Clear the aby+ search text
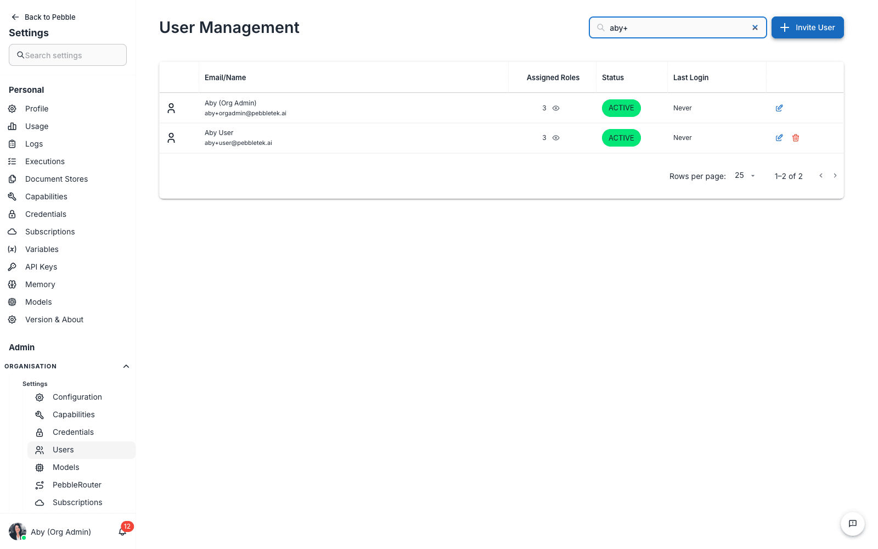Screen dimensions: 878x549 pyautogui.click(x=755, y=27)
